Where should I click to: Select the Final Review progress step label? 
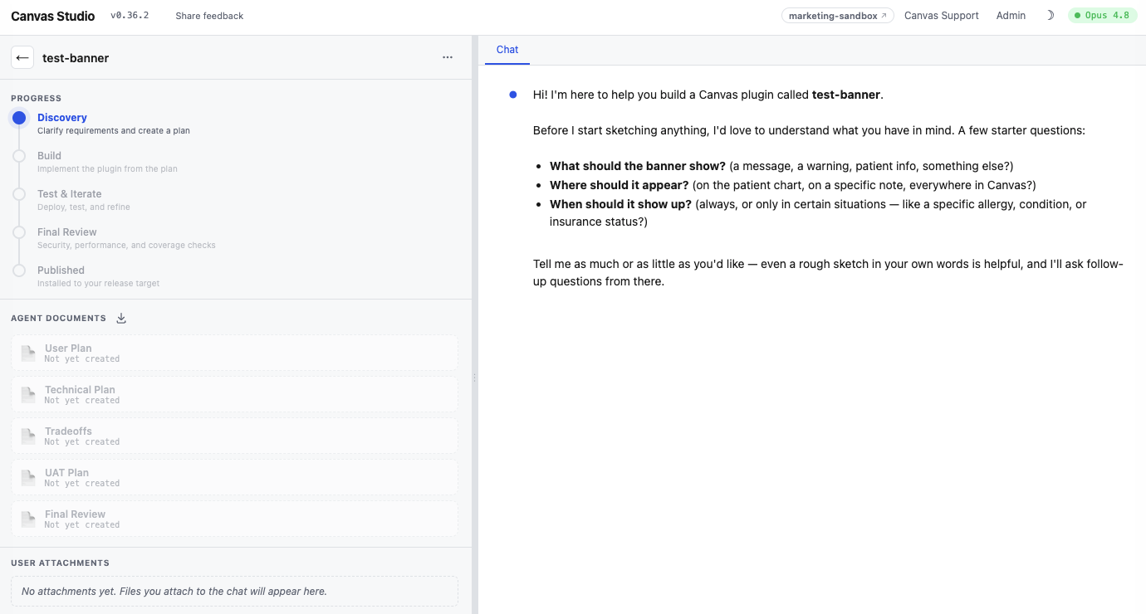click(67, 232)
